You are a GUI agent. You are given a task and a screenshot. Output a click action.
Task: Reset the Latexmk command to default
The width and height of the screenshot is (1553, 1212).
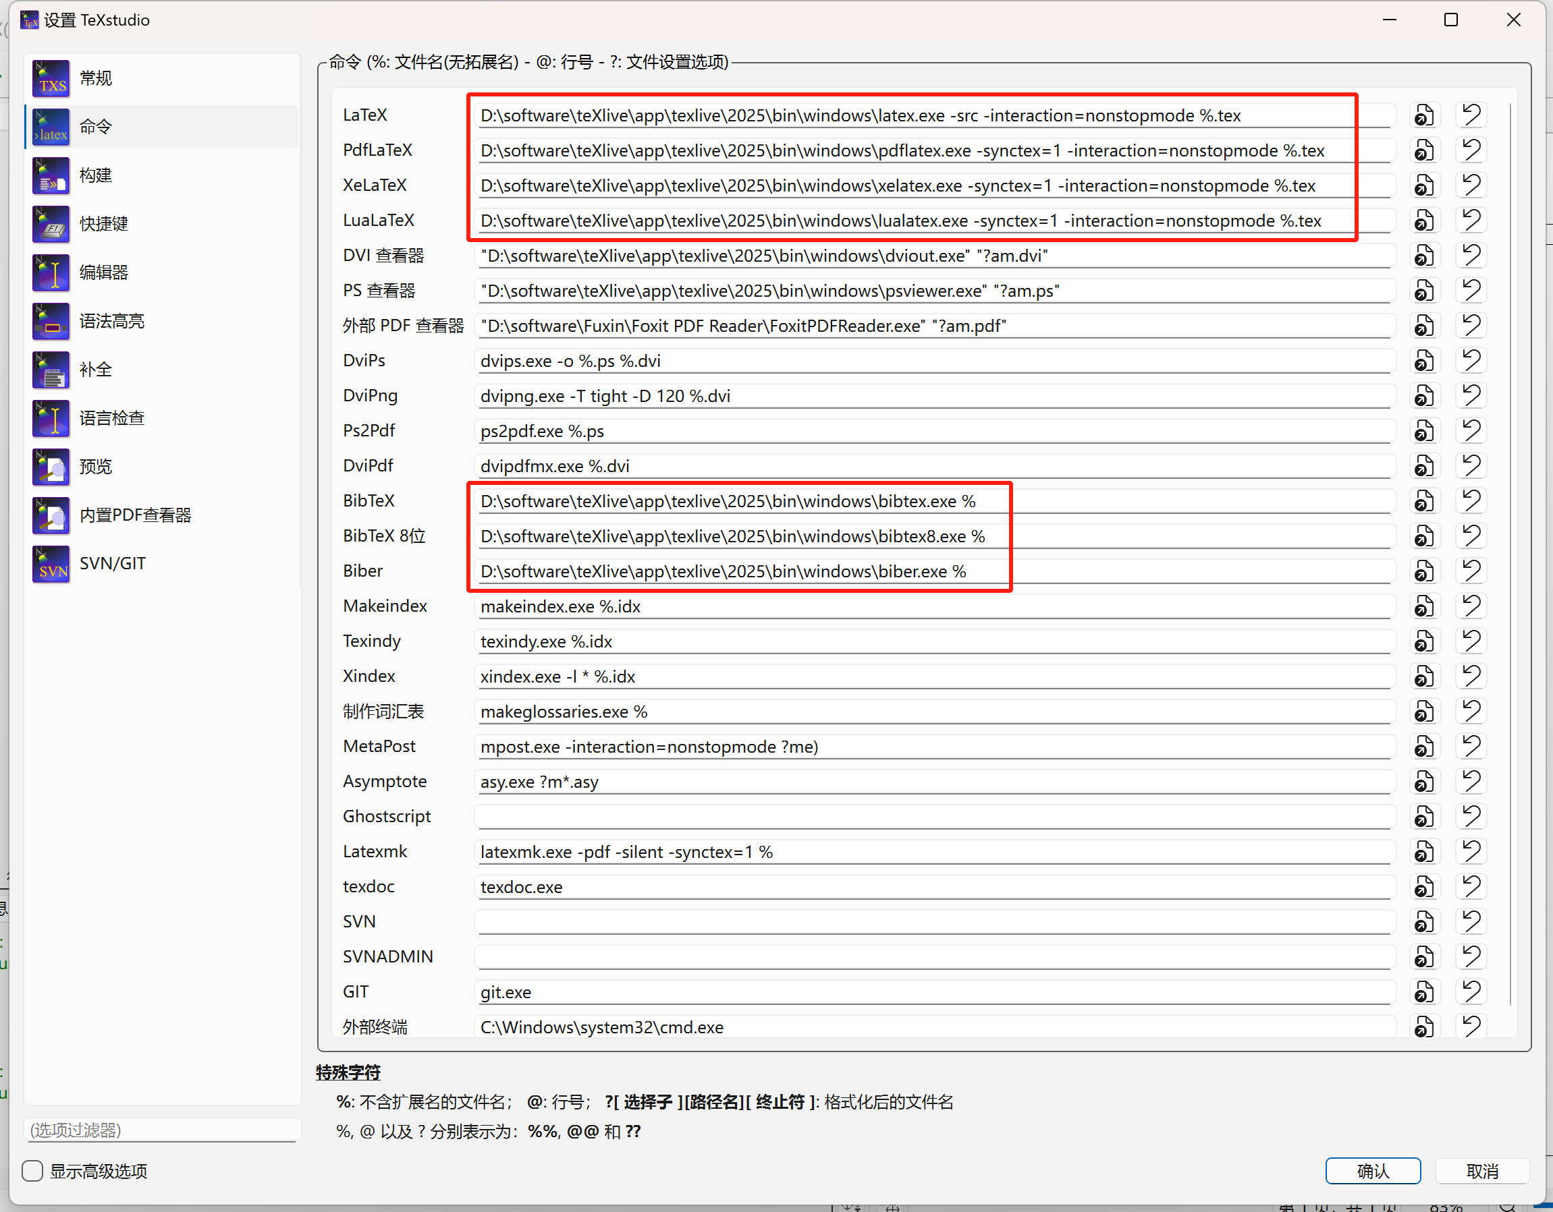tap(1471, 852)
